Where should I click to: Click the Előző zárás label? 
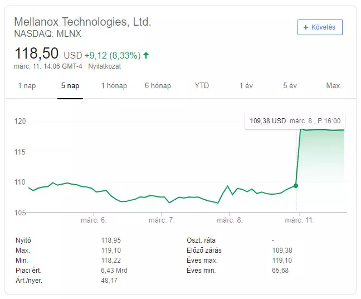pos(204,250)
